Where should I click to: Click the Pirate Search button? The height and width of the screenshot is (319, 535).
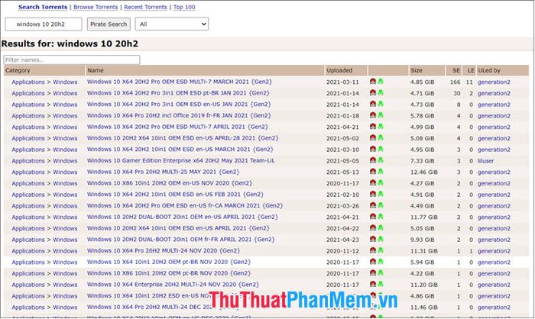tap(109, 24)
